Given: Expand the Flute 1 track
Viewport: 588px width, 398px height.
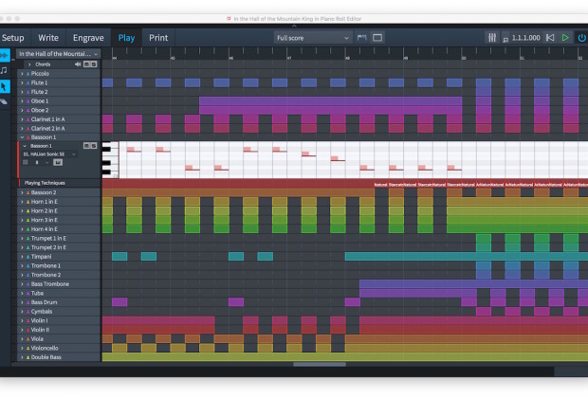Looking at the screenshot, I should (22, 82).
